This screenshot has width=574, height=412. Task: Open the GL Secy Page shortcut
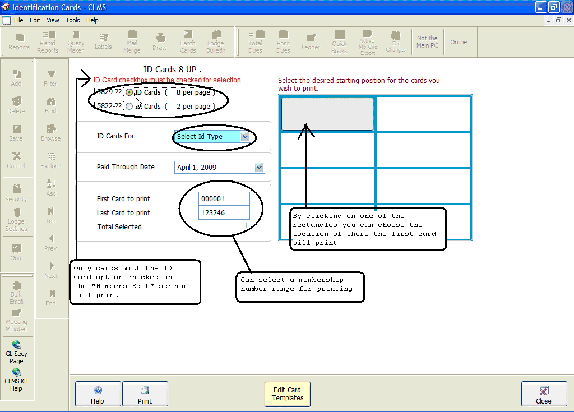[16, 353]
